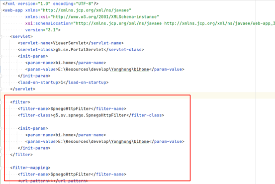Click the empty highlighted line below servlet

point(137,95)
